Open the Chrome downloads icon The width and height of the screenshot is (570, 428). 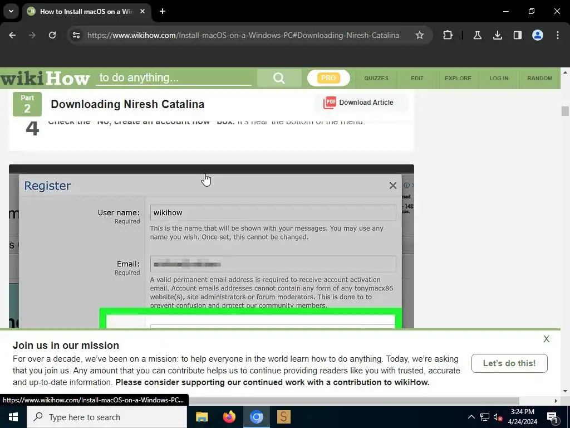[497, 35]
